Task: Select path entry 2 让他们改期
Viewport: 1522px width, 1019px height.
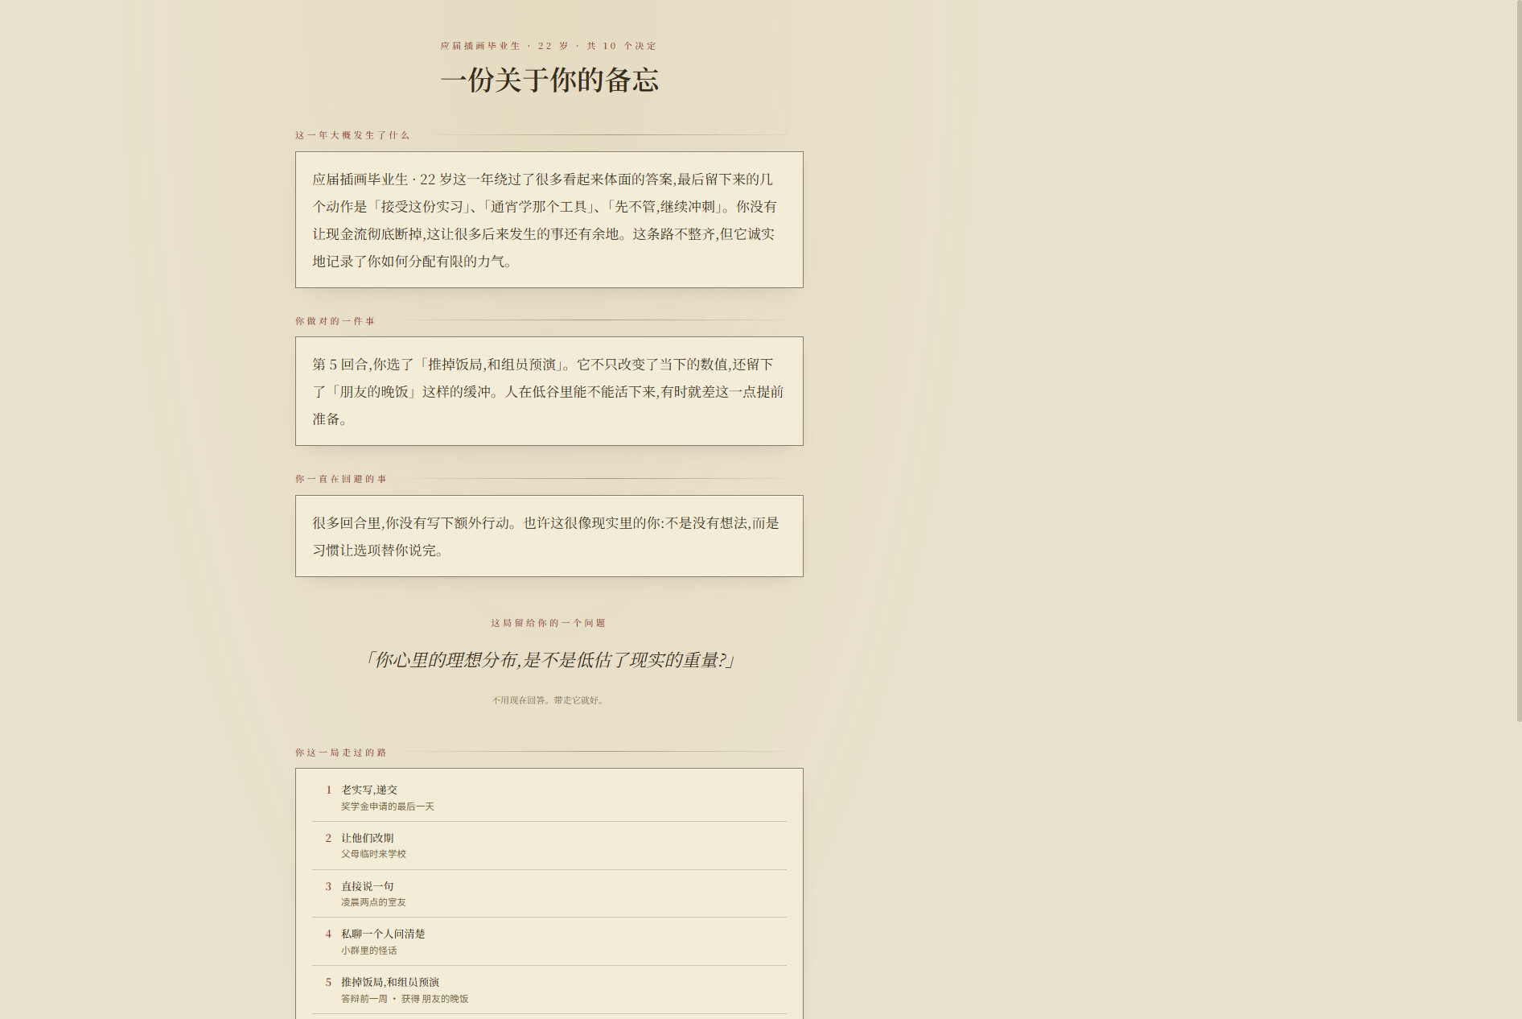Action: pyautogui.click(x=549, y=845)
